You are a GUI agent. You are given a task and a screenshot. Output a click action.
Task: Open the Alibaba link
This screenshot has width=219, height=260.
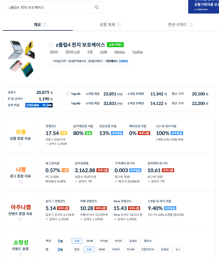tap(120, 52)
